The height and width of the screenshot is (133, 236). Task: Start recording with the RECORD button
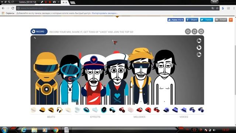[x=39, y=31]
